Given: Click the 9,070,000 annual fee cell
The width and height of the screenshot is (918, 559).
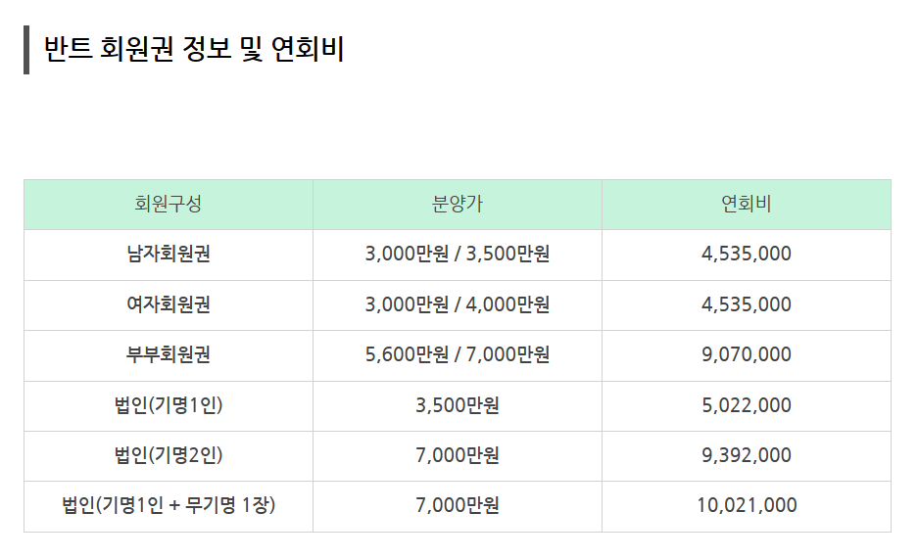Looking at the screenshot, I should (x=747, y=354).
